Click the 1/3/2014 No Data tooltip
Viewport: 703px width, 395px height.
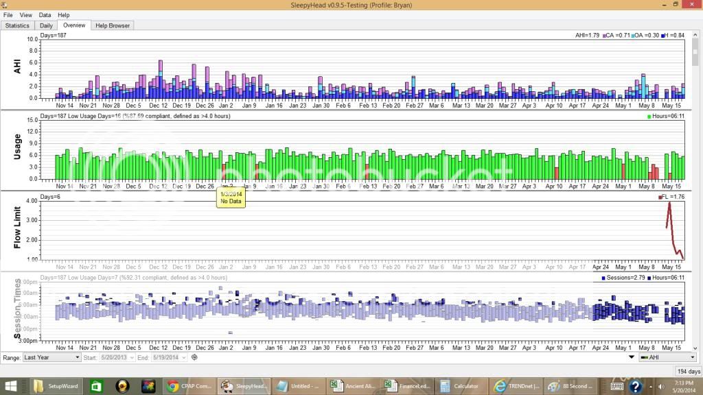tap(231, 197)
